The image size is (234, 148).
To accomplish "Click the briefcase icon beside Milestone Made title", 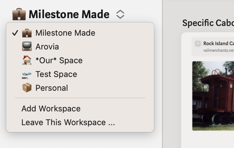I will pos(19,14).
